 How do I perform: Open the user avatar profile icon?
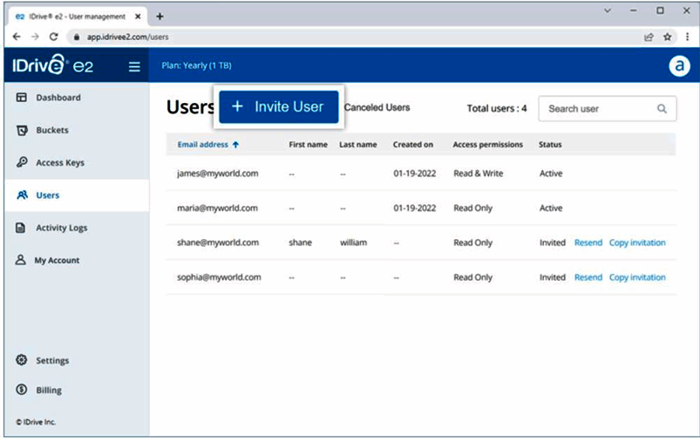679,66
